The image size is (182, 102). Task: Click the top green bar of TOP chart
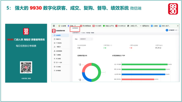(x=145, y=64)
